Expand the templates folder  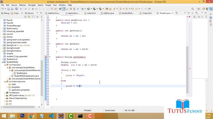pyautogui.click(x=7, y=87)
